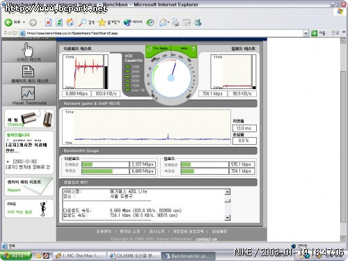Screen dimensions: 348x261
Task: Expand the address bar dropdown arrow
Action: (x=306, y=33)
